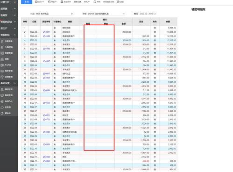Click the 余额 column header
233x172 pixels.
click(x=168, y=21)
